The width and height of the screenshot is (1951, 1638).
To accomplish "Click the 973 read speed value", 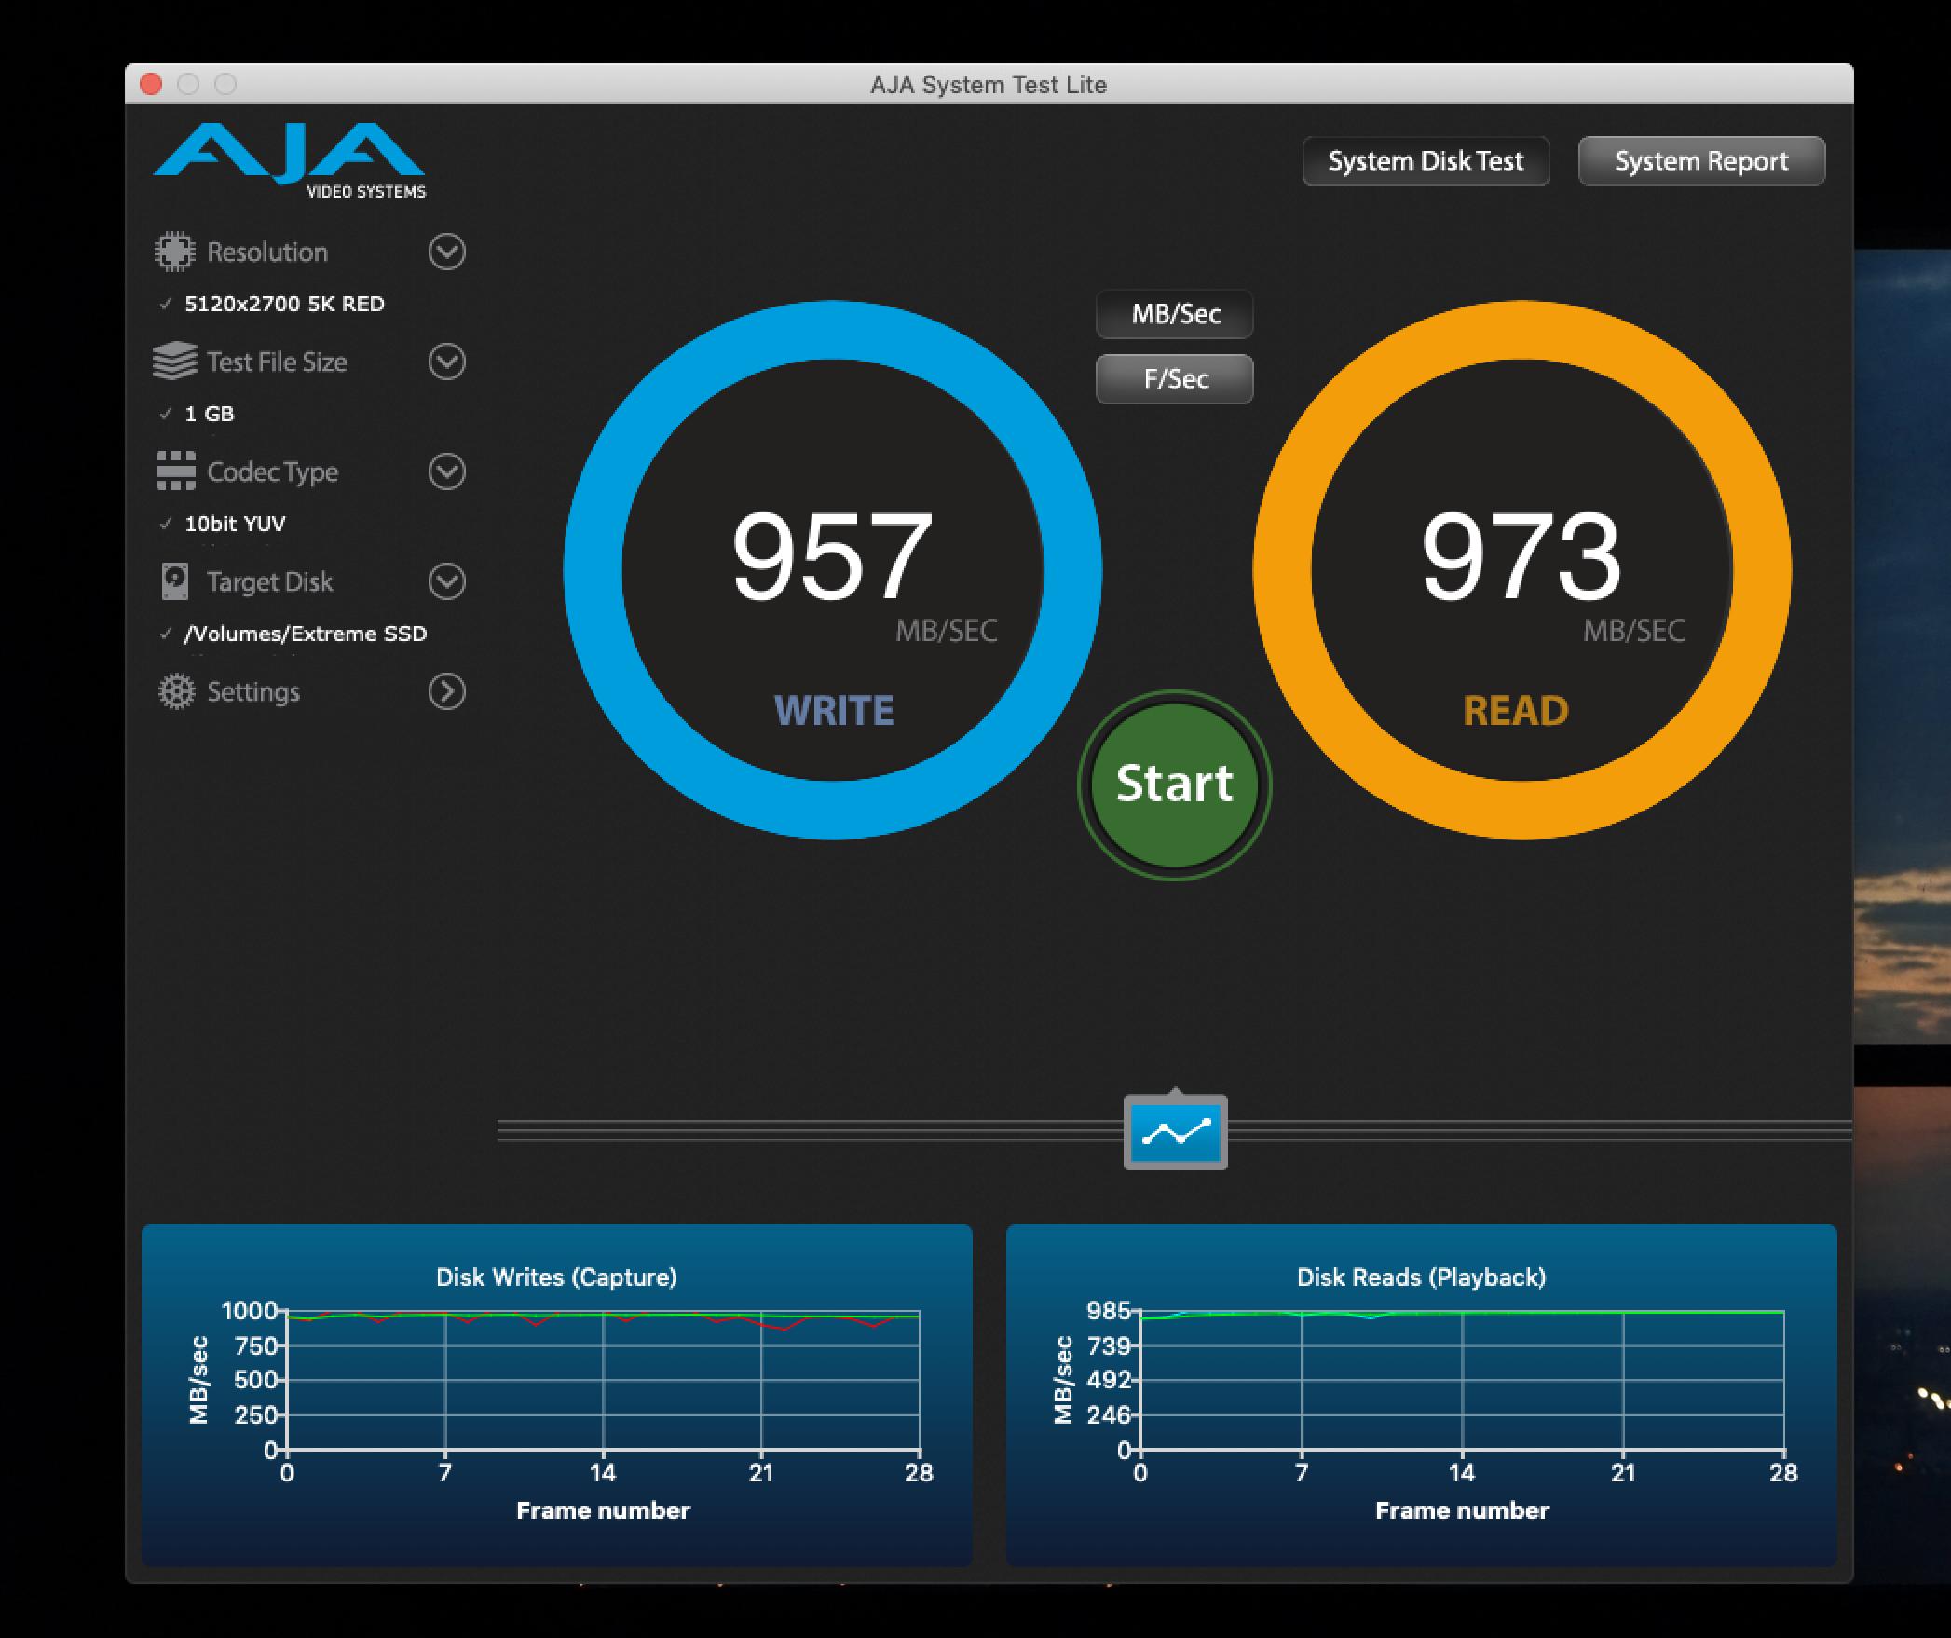I will pos(1521,557).
